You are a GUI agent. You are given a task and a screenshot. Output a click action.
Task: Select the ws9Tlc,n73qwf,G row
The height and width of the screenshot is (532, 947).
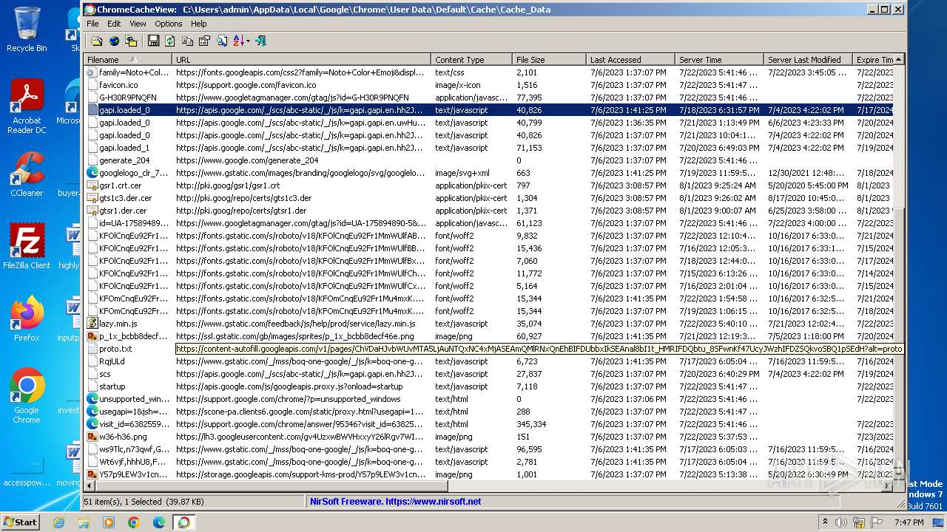pyautogui.click(x=489, y=449)
